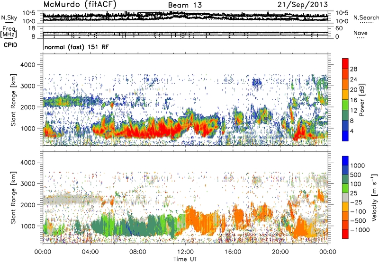Screen dimensions: 379x262
Task: Click the "McMurdo (fitACF)" plot title
Action: click(80, 4)
